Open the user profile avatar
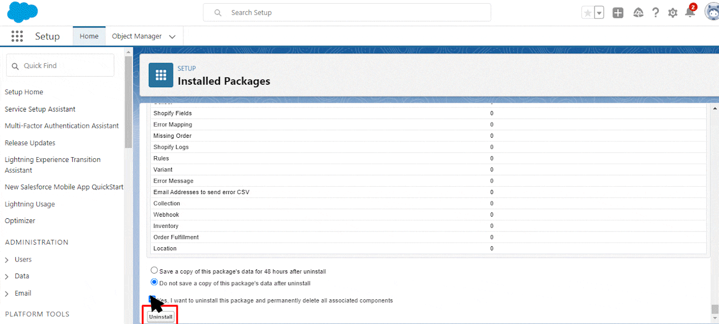This screenshot has height=324, width=719. (712, 12)
